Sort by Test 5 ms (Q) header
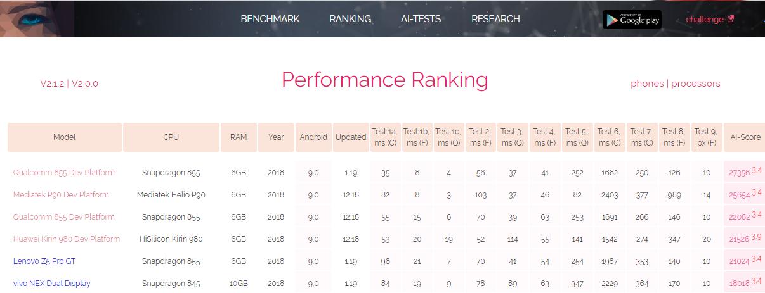Viewport: 765px width, 293px height. click(577, 137)
